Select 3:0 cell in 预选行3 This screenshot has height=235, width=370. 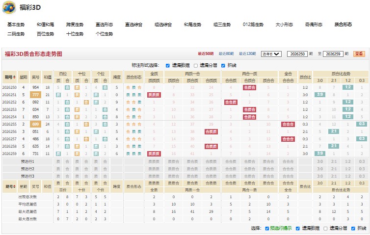pyautogui.click(x=320, y=176)
